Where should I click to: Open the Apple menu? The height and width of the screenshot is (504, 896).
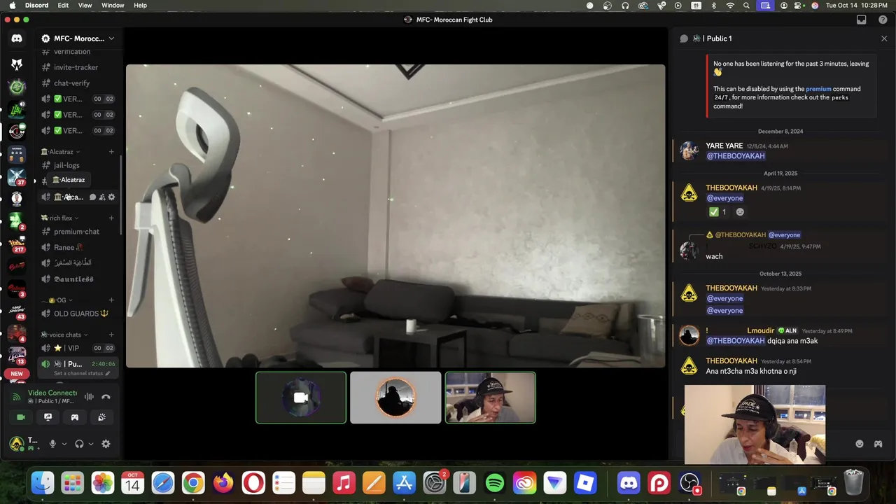(x=12, y=5)
